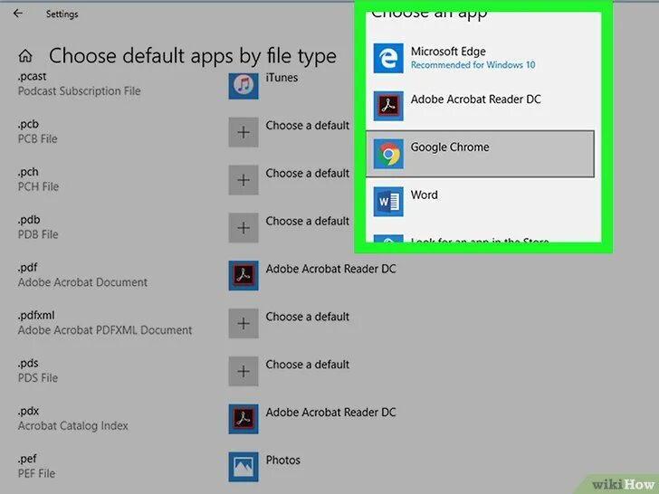This screenshot has height=494, width=659.
Task: Click 'Choose a default' for .pcb
Action: coord(307,126)
